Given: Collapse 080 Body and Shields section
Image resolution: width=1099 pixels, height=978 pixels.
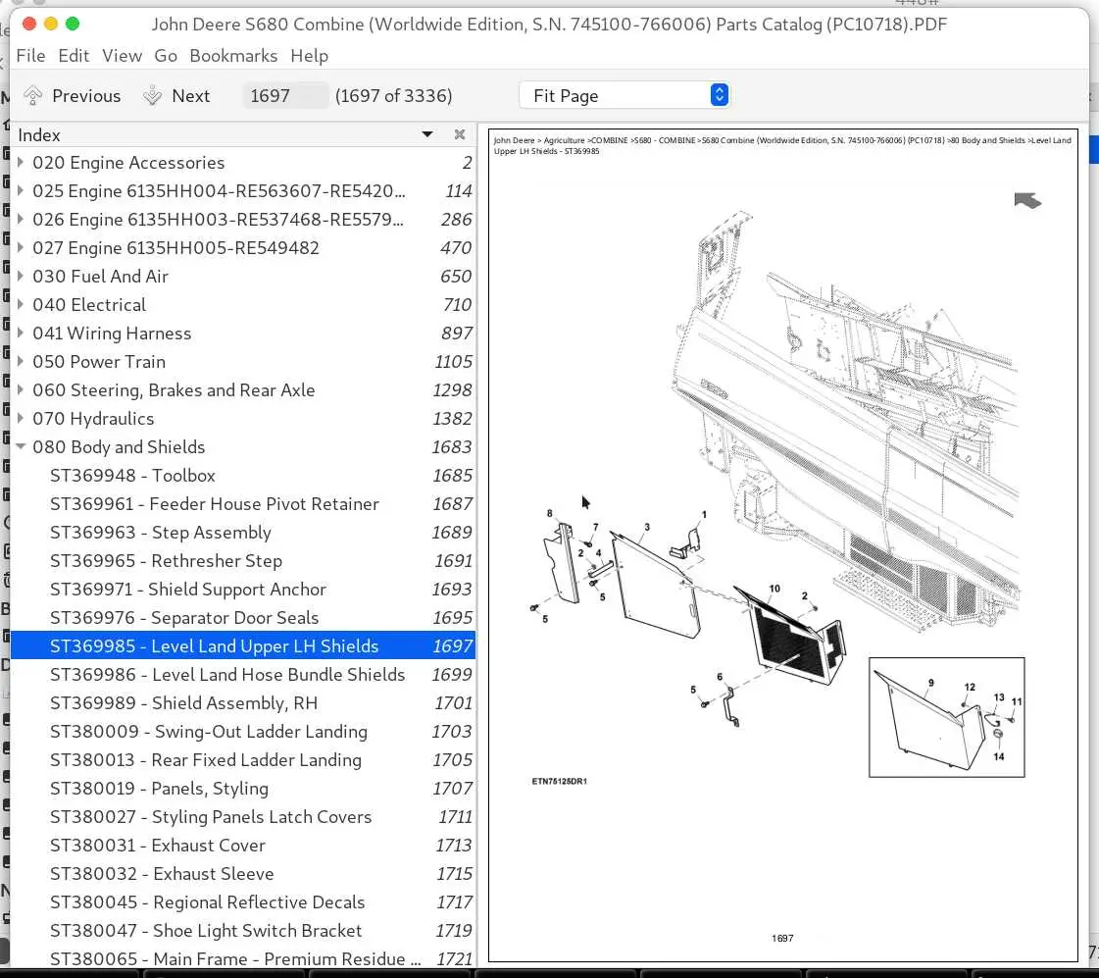Looking at the screenshot, I should [x=21, y=446].
